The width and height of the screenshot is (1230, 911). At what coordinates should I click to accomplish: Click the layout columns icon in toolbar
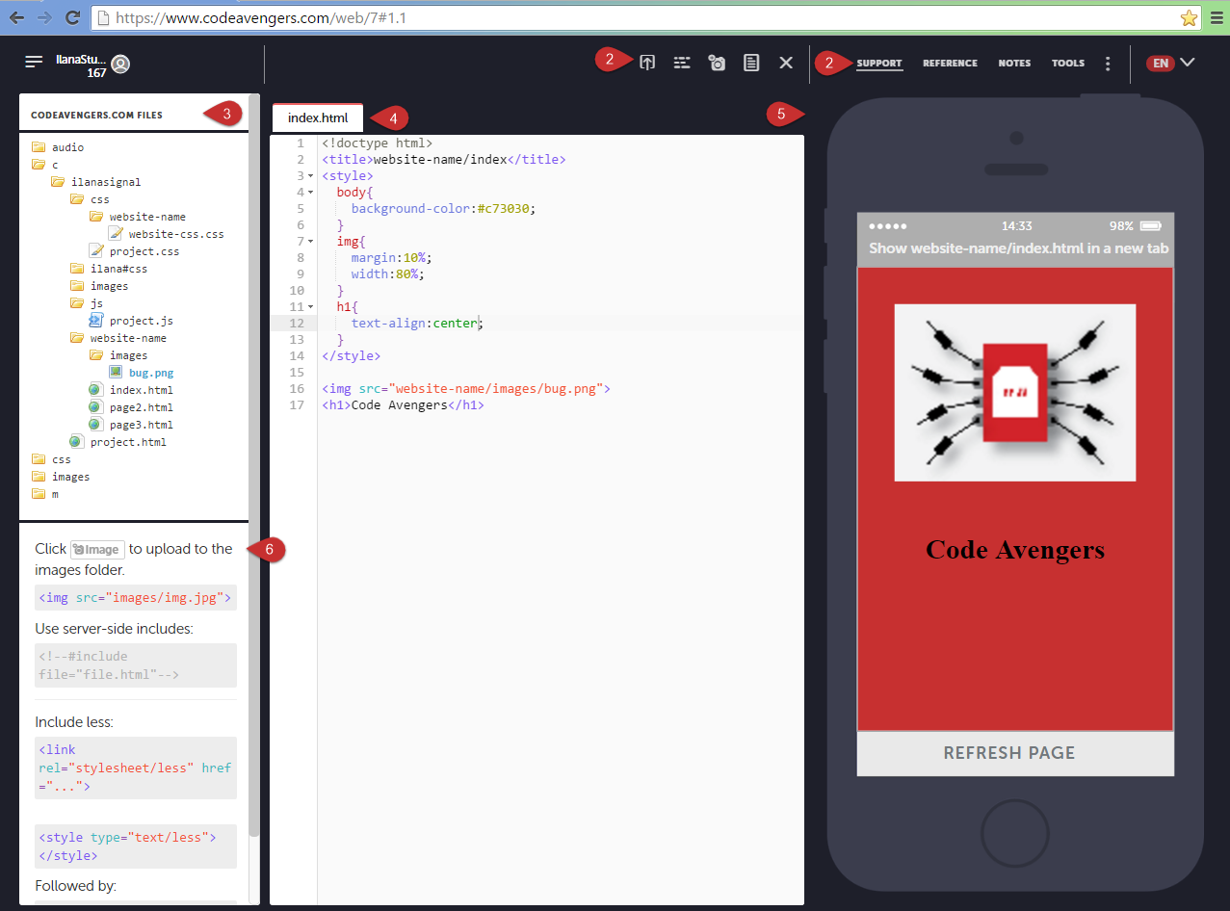click(x=682, y=63)
